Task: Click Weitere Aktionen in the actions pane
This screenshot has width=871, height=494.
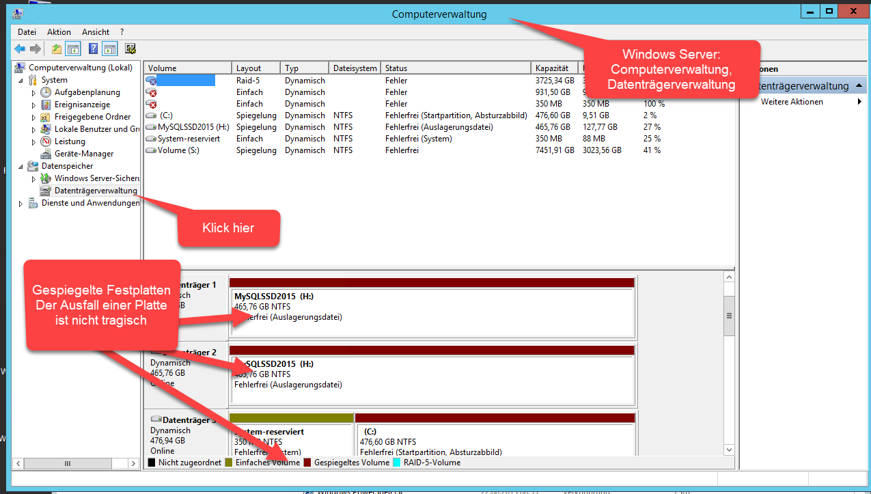Action: pos(792,102)
